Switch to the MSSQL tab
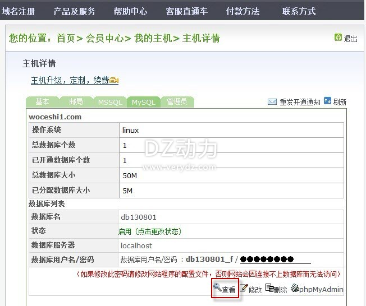This screenshot has width=366, height=306. [x=110, y=102]
